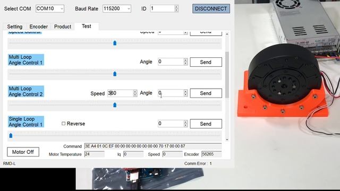Click scrollbar down arrow in Test panel

[x=227, y=139]
